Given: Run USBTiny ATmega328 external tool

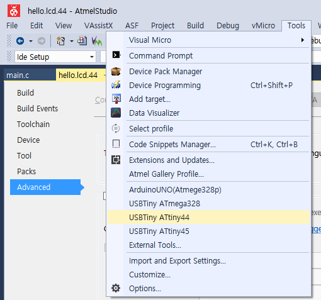Looking at the screenshot, I should coord(208,203).
